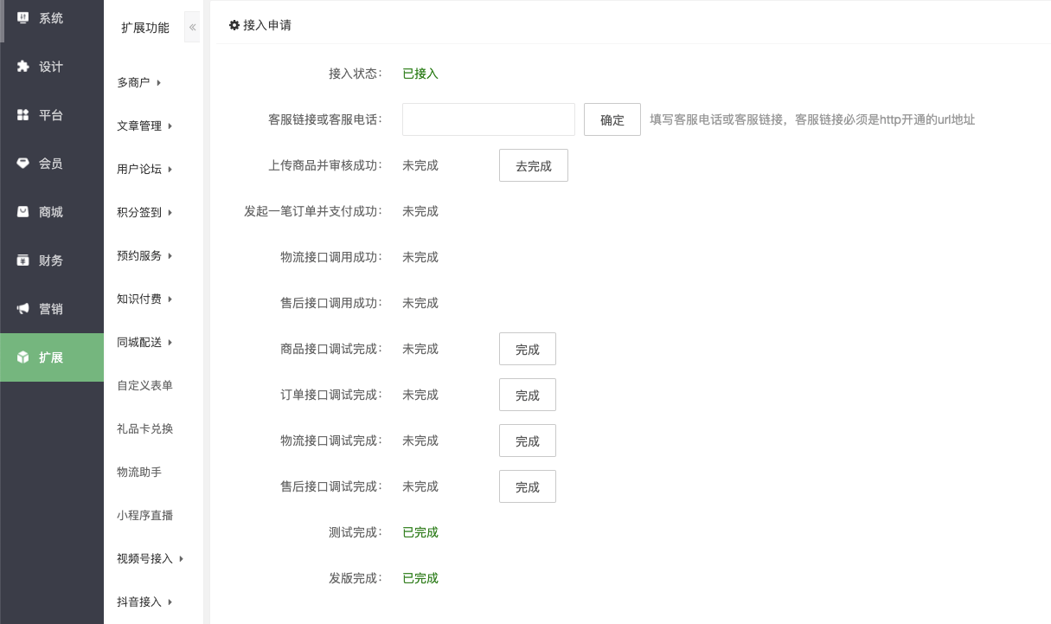This screenshot has width=1051, height=624.
Task: Open the 文章管理 menu item
Action: (x=139, y=125)
